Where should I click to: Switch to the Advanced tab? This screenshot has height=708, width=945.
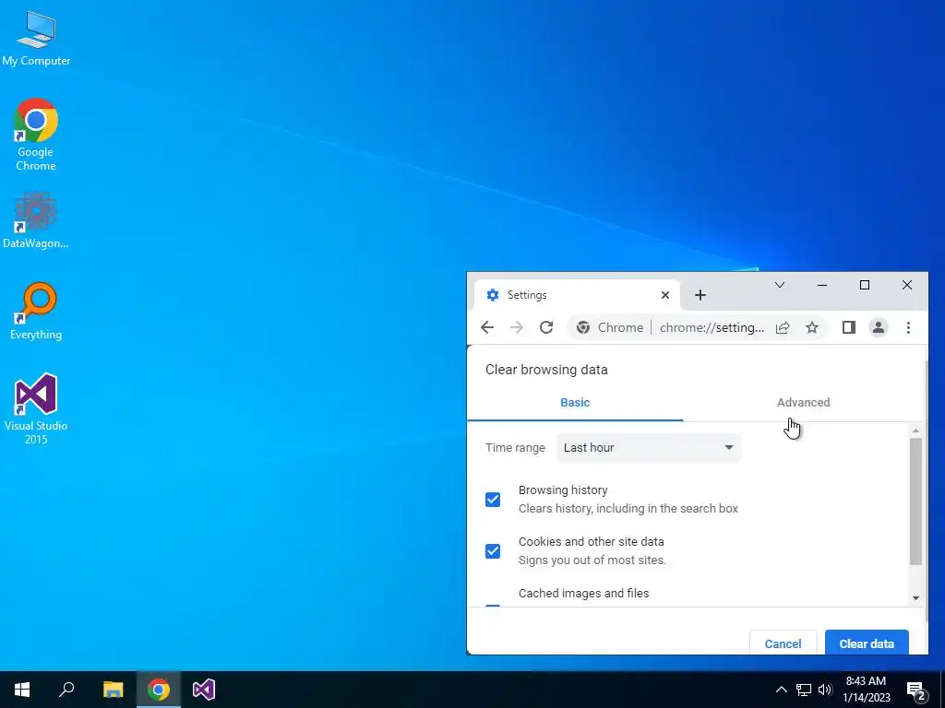click(x=803, y=403)
